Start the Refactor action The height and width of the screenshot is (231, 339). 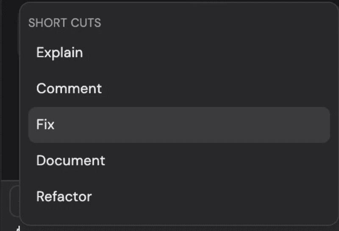(64, 197)
